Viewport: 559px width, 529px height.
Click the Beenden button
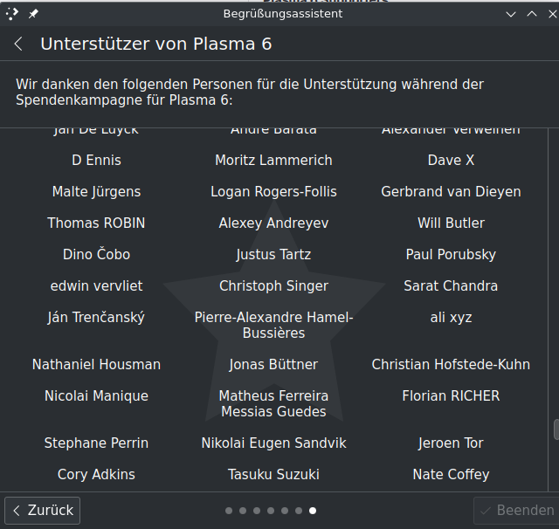click(x=515, y=511)
